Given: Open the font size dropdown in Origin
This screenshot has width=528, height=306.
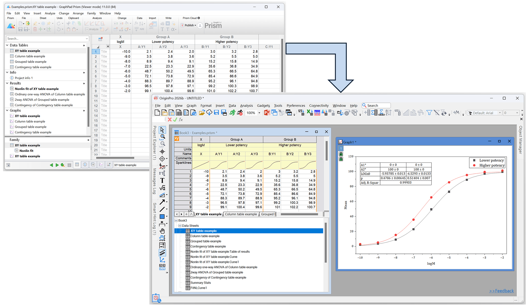Looking at the screenshot, I should click(517, 113).
